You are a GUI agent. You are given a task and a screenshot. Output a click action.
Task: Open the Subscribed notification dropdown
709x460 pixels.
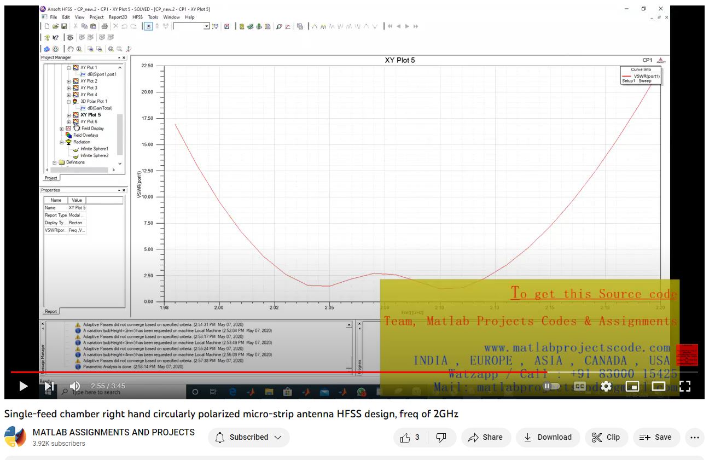tap(248, 437)
